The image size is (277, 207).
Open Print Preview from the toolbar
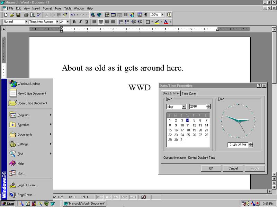32,15
